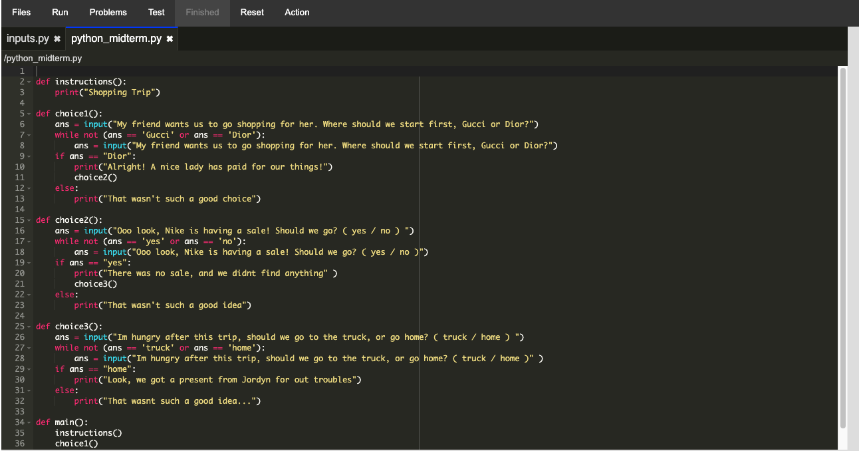Fold the else block on line 22
This screenshot has height=451, width=859.
(30, 295)
